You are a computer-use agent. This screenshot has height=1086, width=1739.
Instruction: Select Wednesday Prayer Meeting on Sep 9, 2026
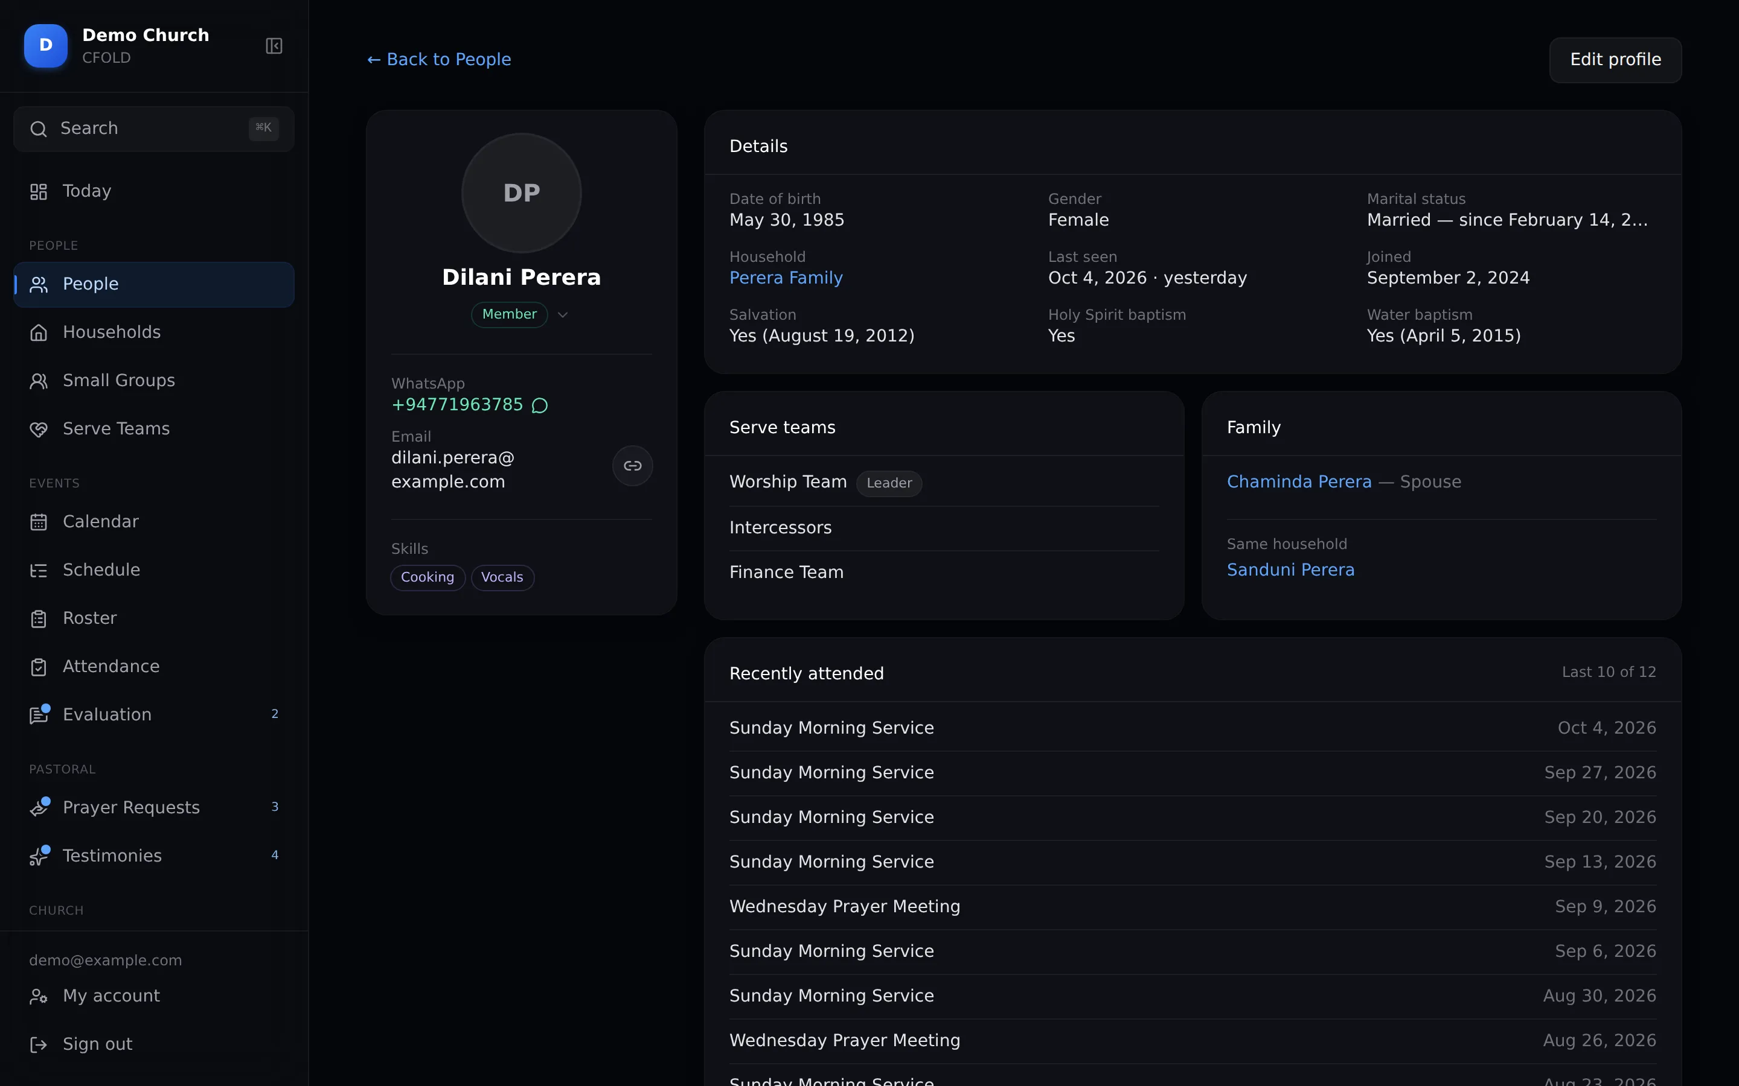1192,907
